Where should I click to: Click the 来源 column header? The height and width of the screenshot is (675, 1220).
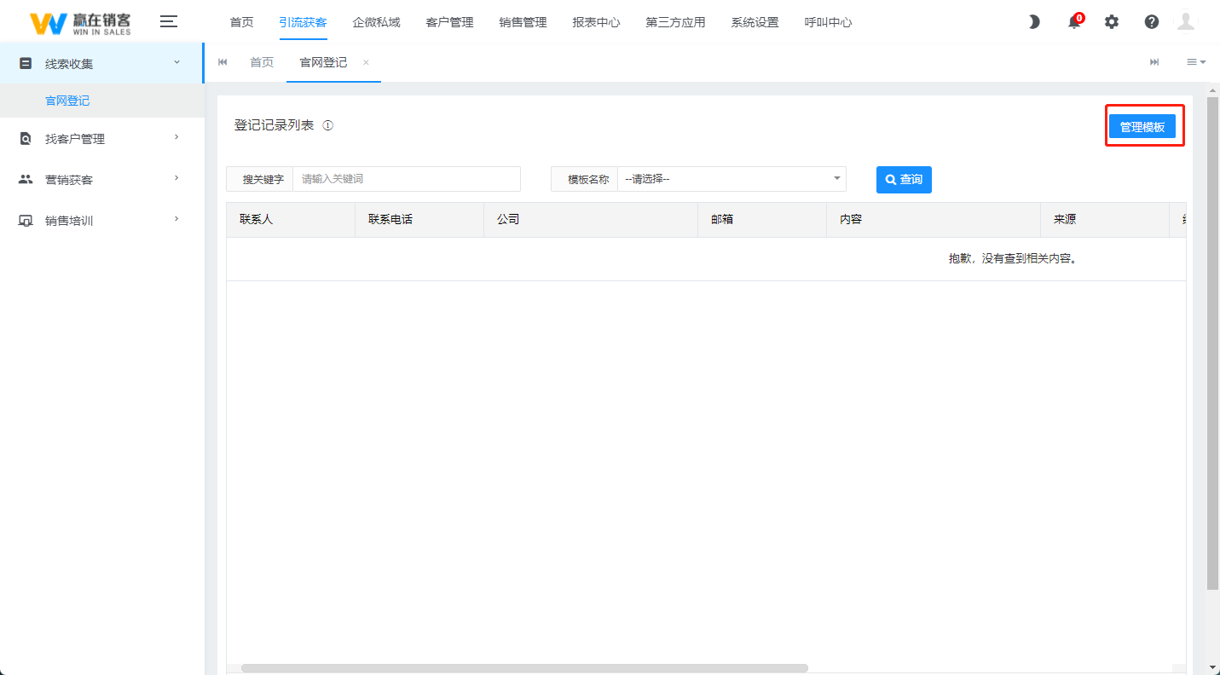[1105, 220]
